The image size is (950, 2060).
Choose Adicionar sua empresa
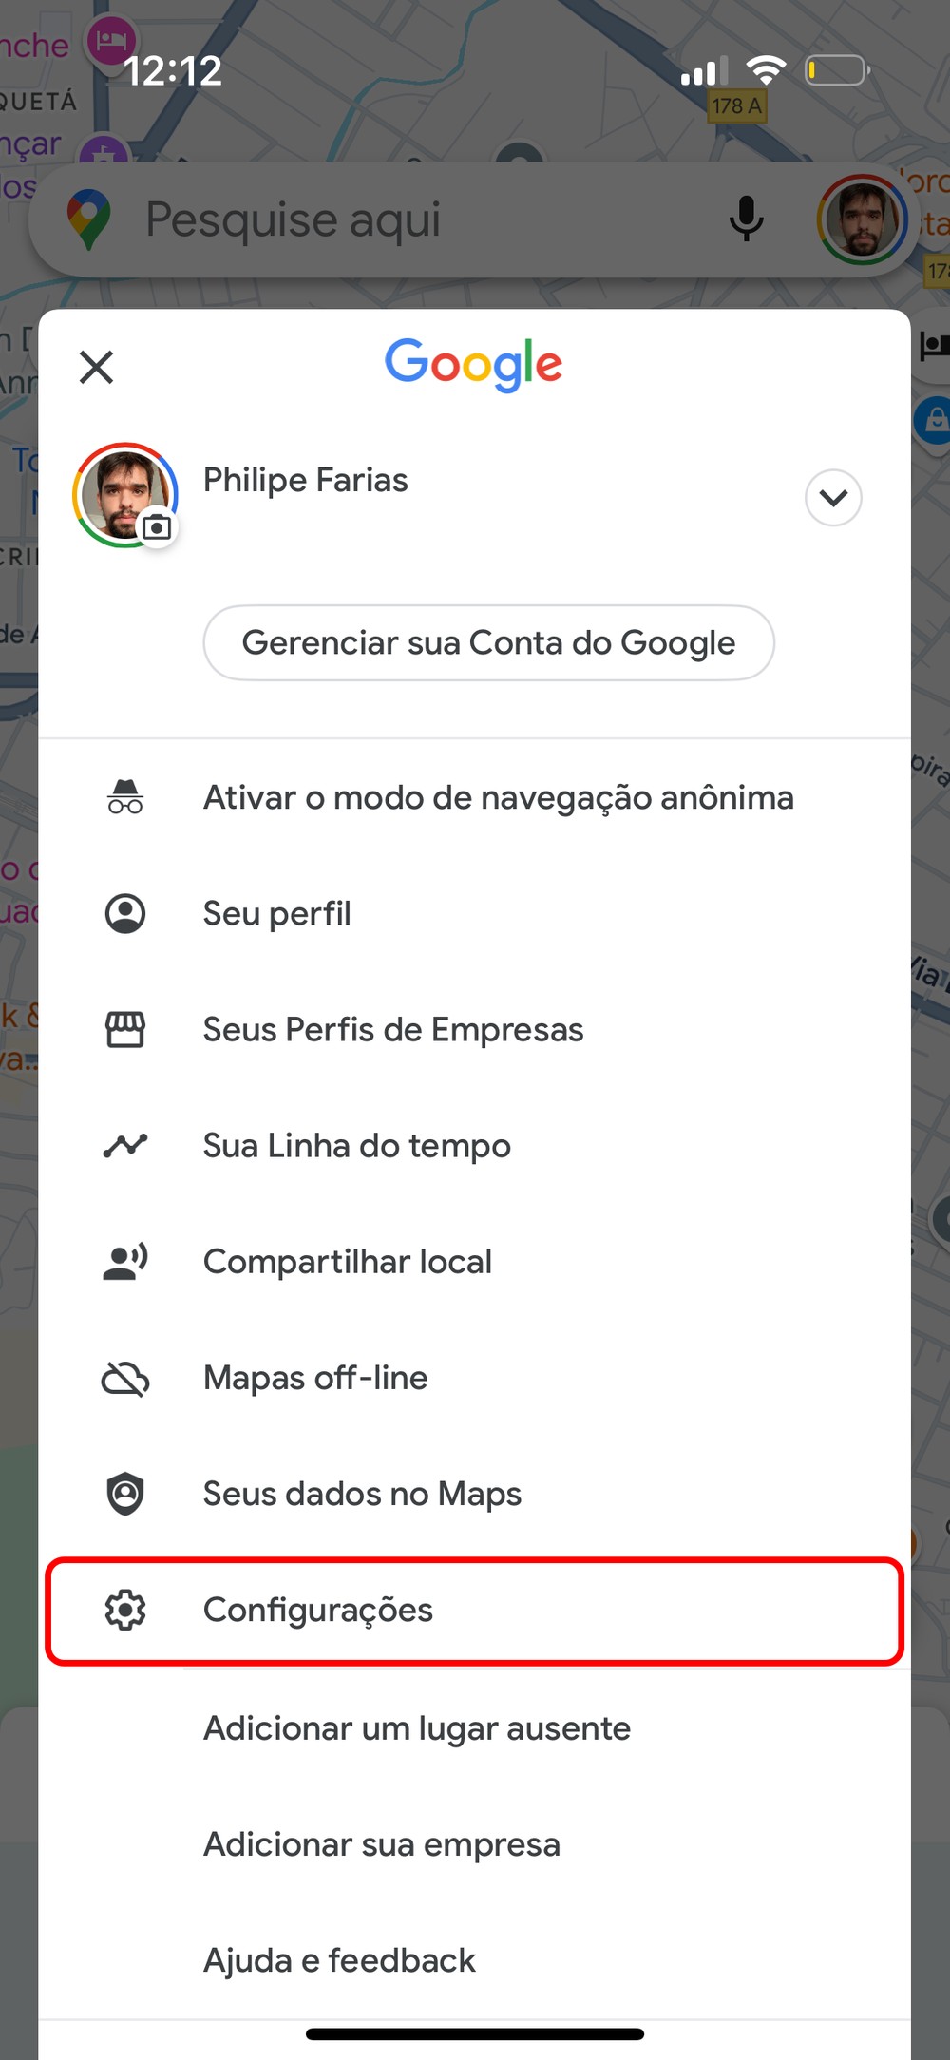382,1844
